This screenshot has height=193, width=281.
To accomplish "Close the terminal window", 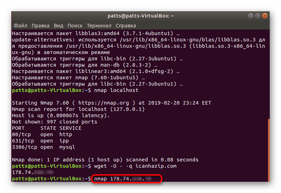I will 265,16.
